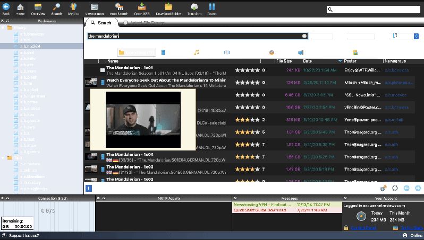The height and width of the screenshot is (240, 424).
Task: Open the Search tool in toolbar
Action: pos(56,8)
